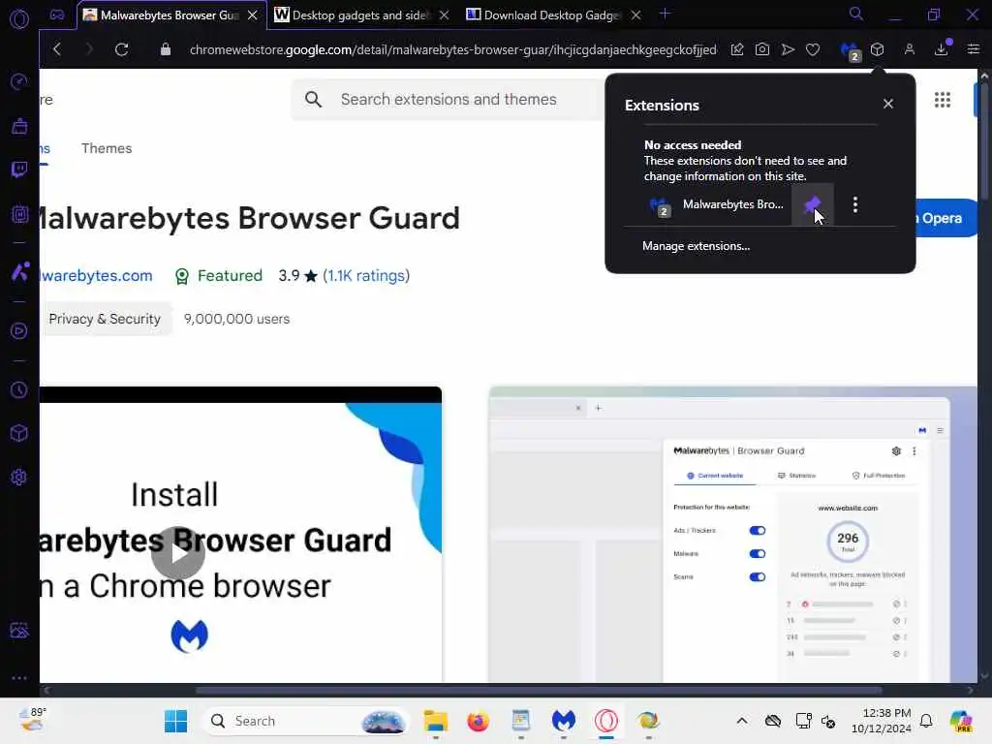Open File Explorer from taskbar
The width and height of the screenshot is (992, 744).
click(435, 721)
